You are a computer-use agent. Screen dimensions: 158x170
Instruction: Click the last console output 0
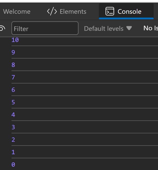click(13, 165)
